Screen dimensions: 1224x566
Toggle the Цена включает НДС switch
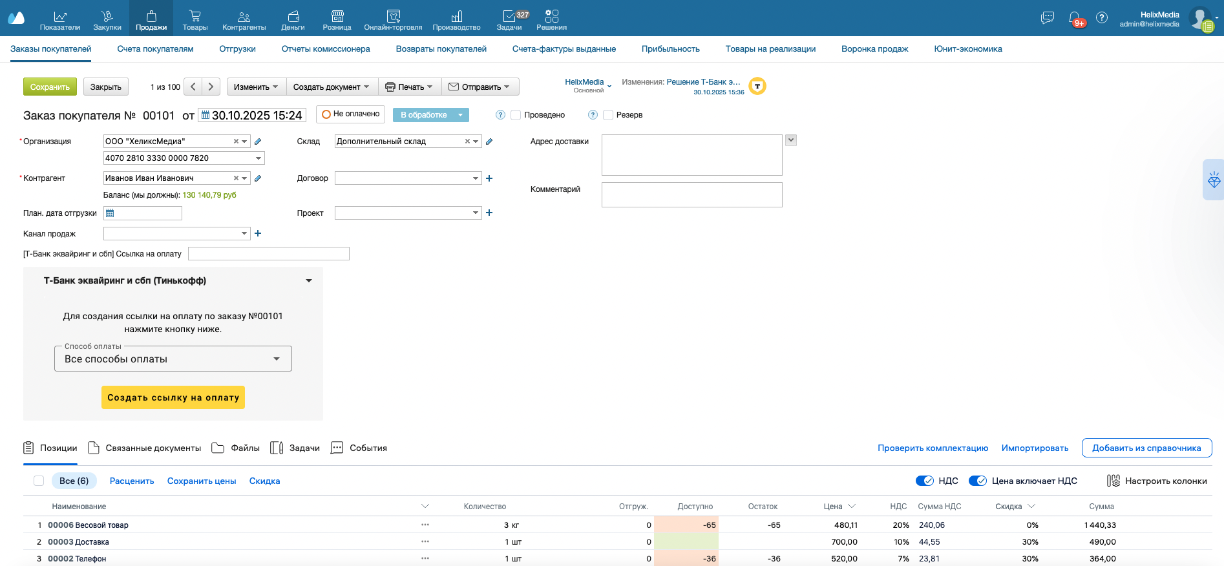click(977, 481)
